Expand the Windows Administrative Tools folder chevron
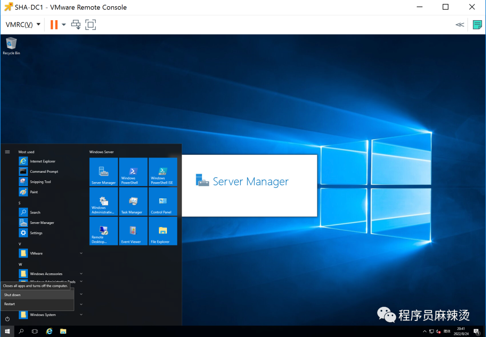The height and width of the screenshot is (337, 486). [x=81, y=281]
